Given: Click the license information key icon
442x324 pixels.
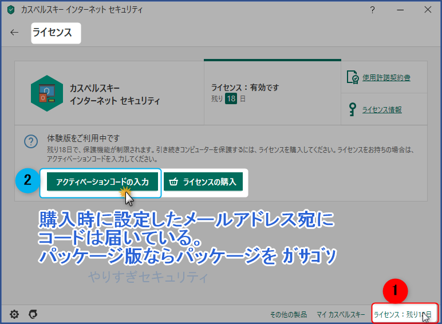Looking at the screenshot, I should coord(352,109).
